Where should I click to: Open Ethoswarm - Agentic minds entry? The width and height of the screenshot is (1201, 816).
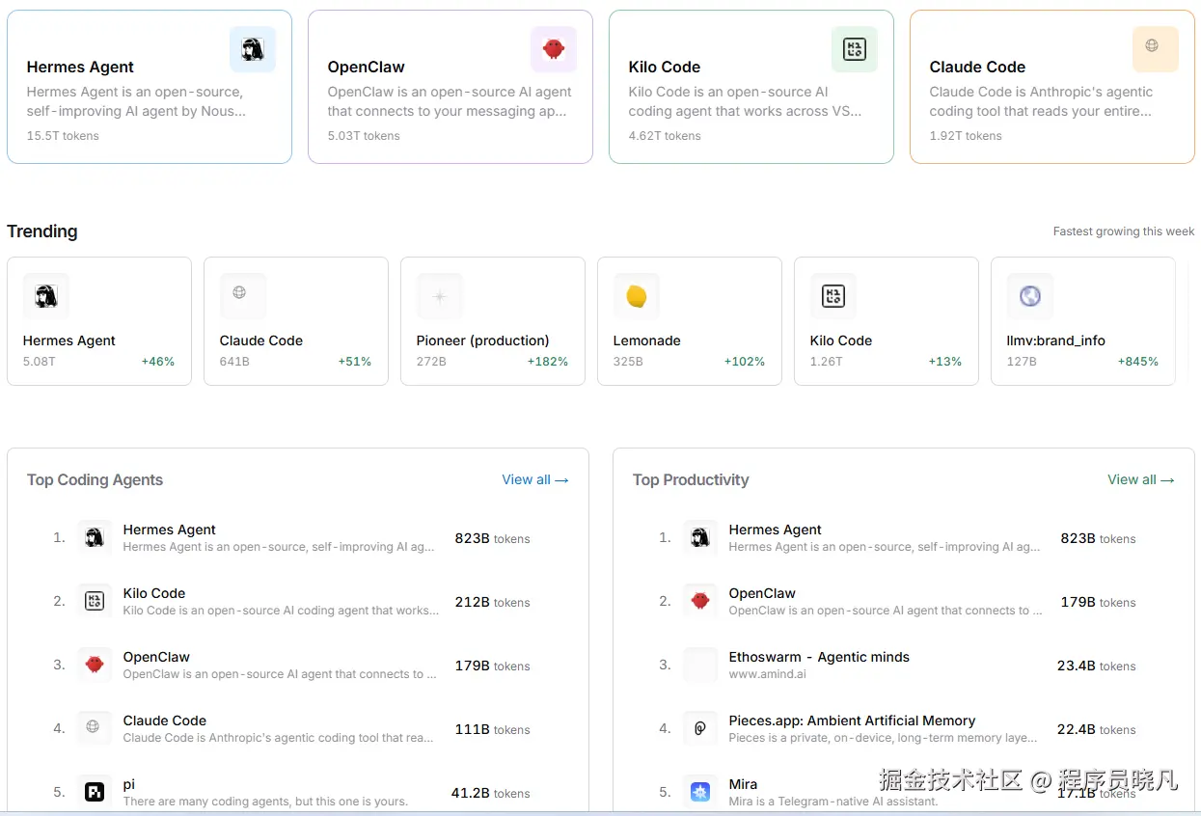pos(819,657)
